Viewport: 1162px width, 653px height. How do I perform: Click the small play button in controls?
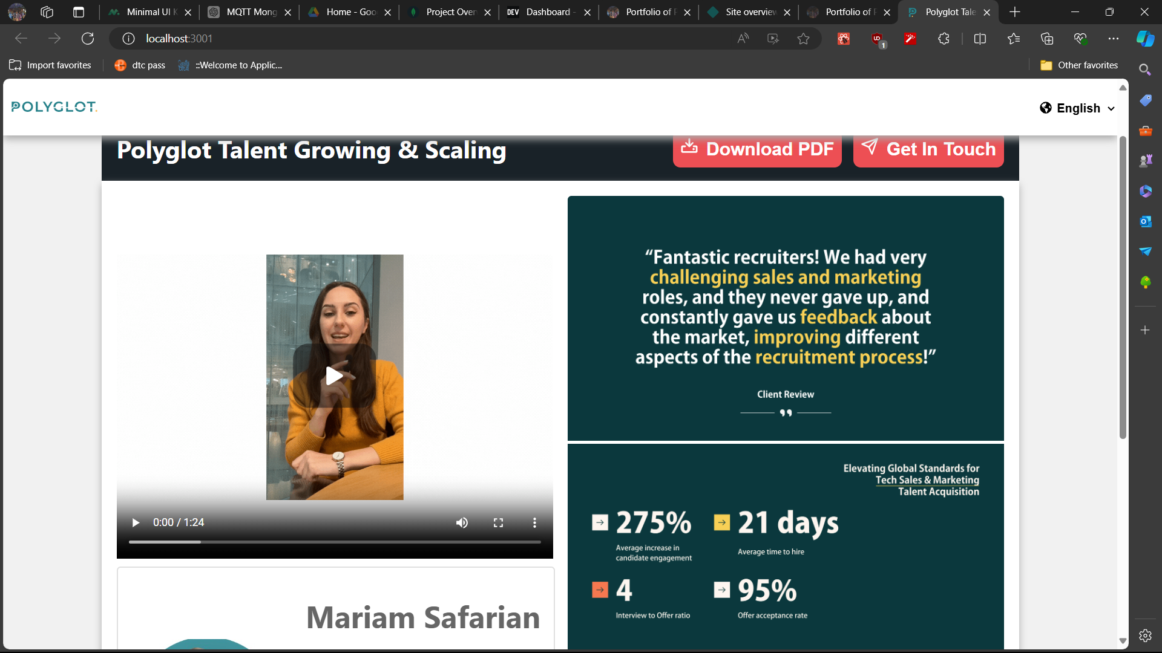click(136, 522)
